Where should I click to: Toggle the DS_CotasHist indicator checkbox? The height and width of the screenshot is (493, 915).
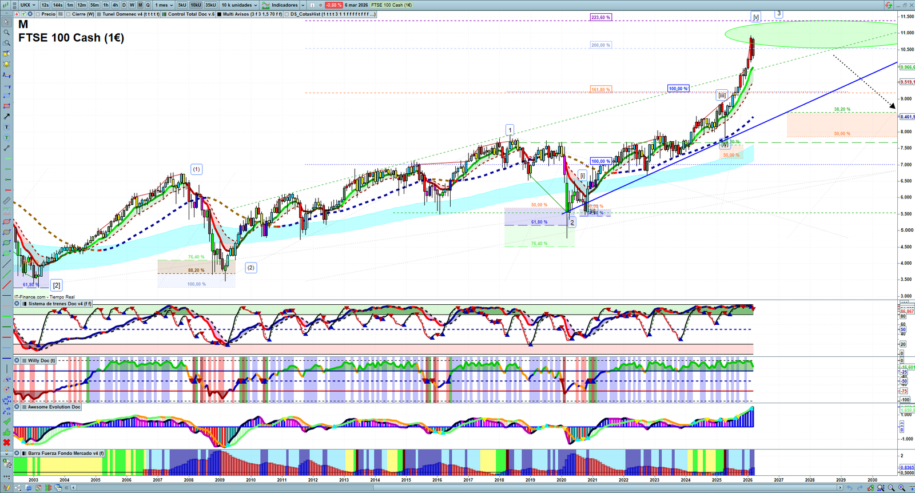pos(287,14)
